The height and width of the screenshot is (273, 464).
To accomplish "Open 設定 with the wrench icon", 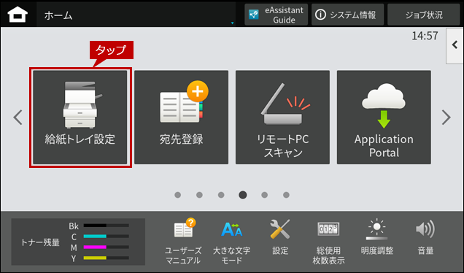I will [x=280, y=237].
